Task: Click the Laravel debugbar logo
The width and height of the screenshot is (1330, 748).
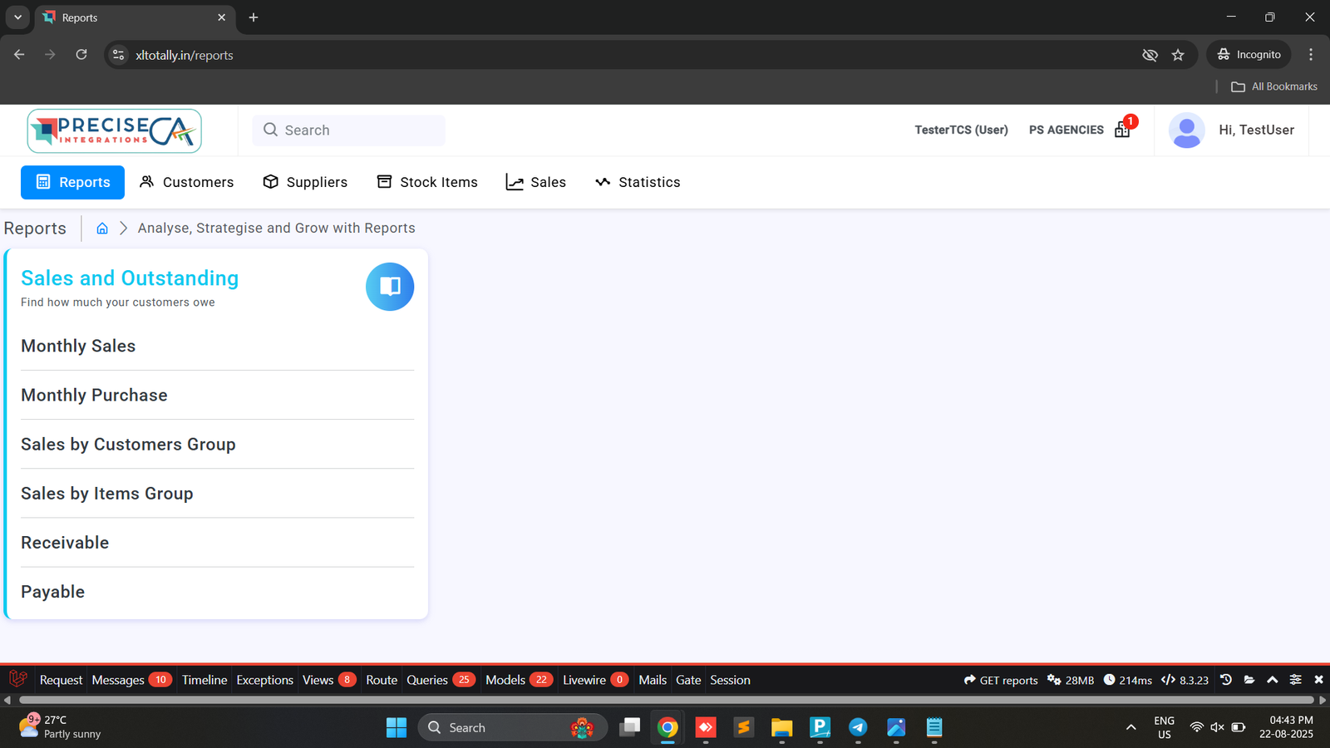Action: tap(18, 679)
